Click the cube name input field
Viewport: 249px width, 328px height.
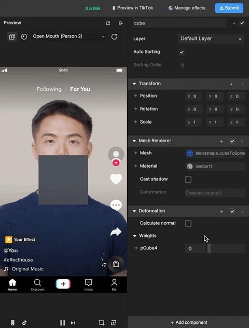coord(179,23)
